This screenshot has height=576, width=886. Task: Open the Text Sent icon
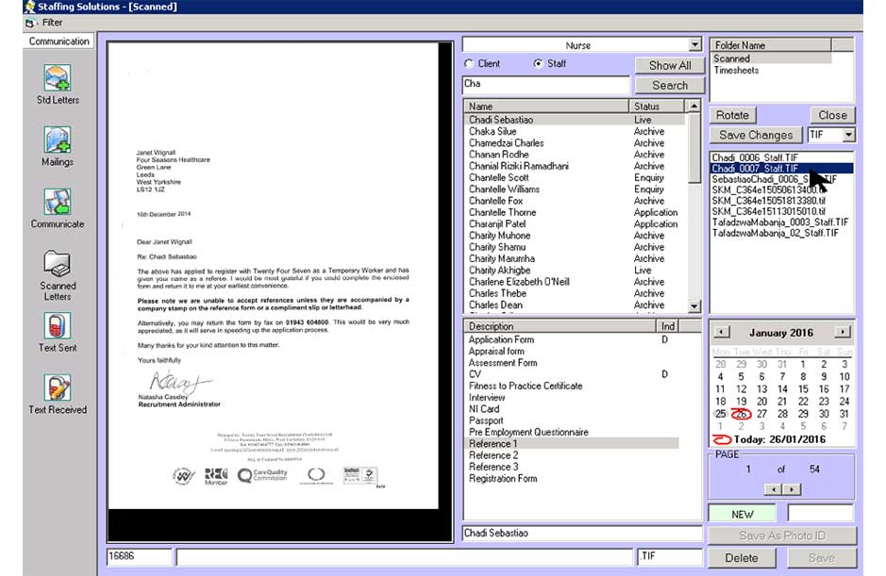coord(58,326)
